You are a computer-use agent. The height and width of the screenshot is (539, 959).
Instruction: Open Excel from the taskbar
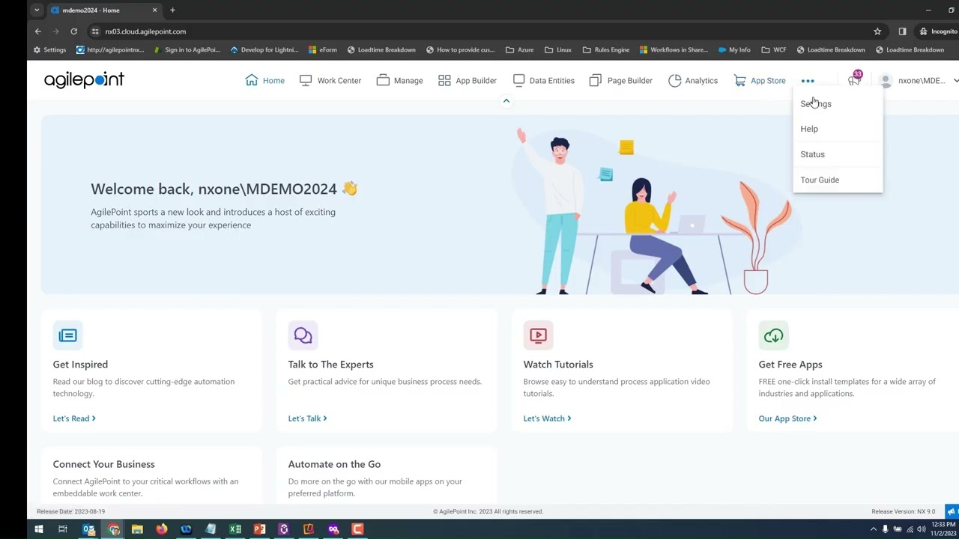click(235, 529)
